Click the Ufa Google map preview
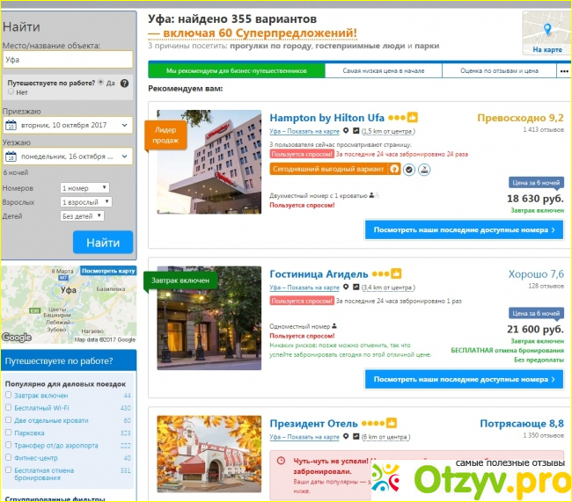The height and width of the screenshot is (502, 572). [x=69, y=304]
